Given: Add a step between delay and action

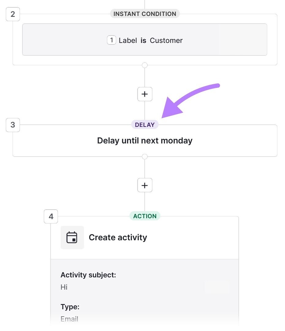Looking at the screenshot, I should [145, 185].
